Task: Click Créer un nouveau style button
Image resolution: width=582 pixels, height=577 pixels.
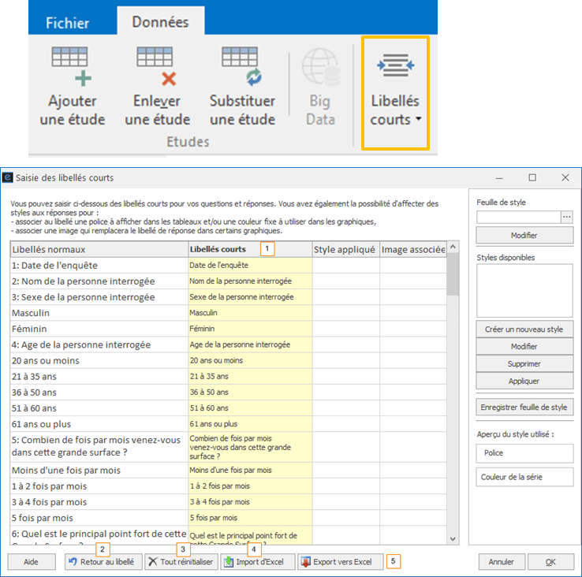Action: coord(524,329)
